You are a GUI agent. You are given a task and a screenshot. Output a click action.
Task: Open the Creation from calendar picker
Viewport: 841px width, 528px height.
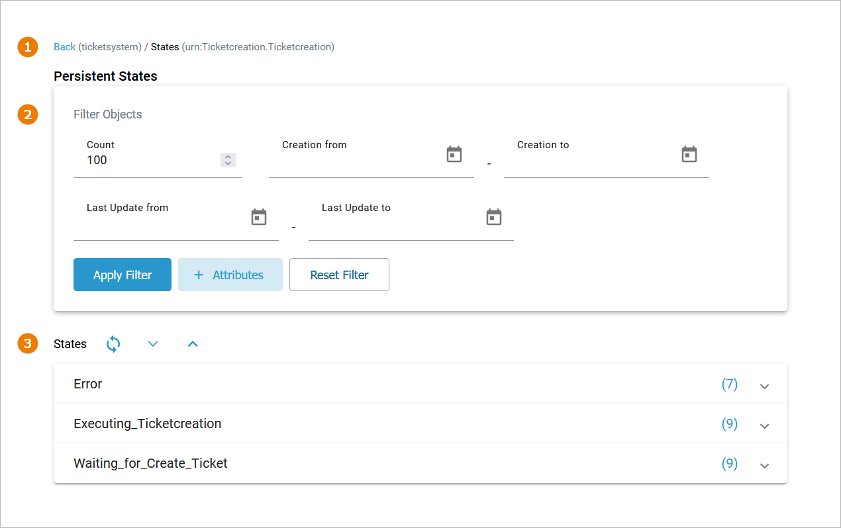point(454,155)
